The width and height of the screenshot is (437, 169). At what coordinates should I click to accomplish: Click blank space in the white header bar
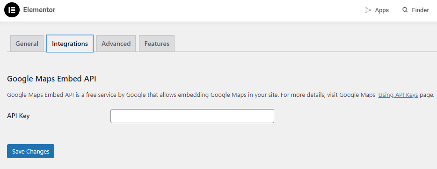[x=209, y=11]
